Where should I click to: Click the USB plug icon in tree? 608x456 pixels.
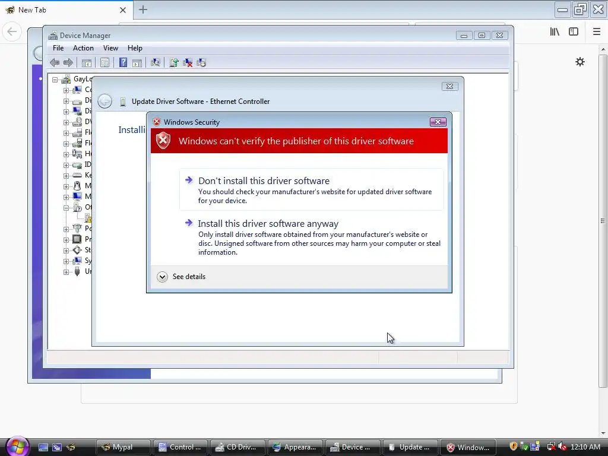click(x=77, y=271)
